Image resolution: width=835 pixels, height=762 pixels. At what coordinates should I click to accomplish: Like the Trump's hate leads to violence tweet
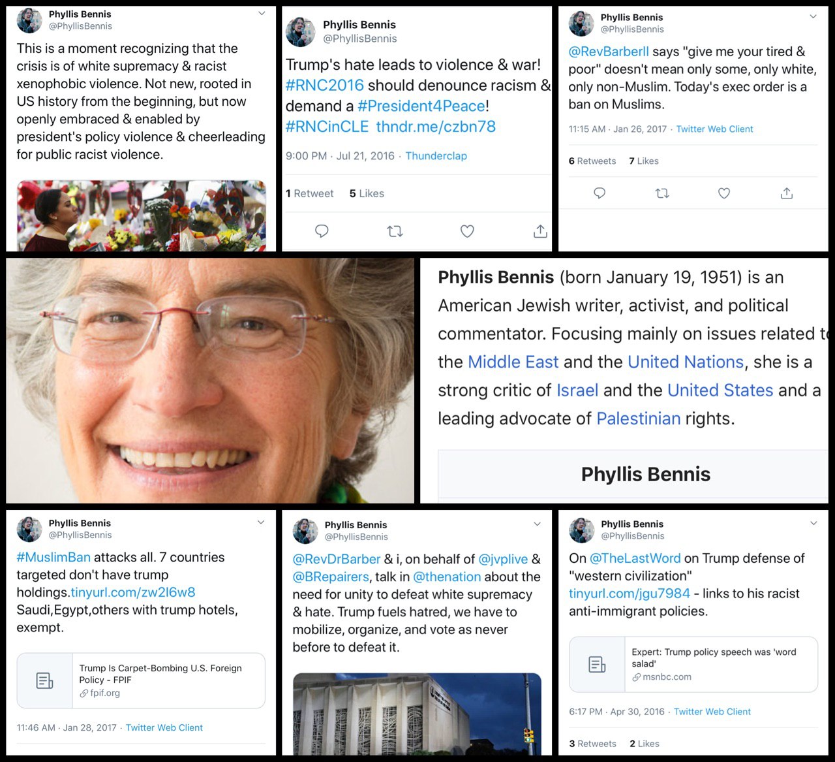click(x=467, y=231)
